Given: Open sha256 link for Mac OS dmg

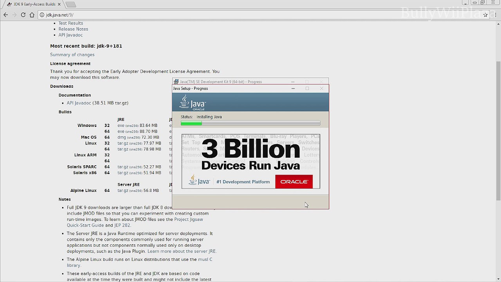Looking at the screenshot, I should tap(133, 138).
